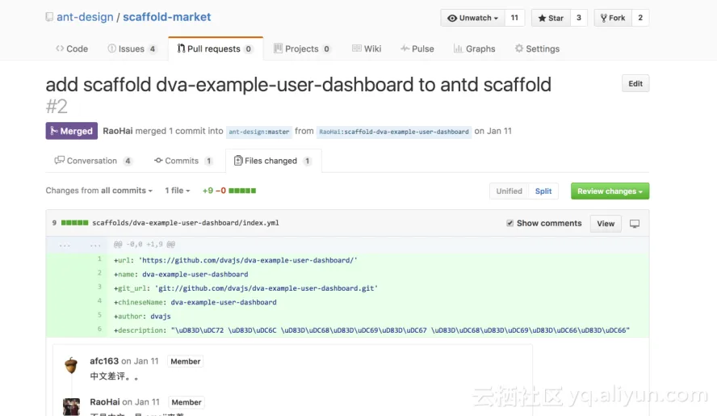
Task: Open repository Settings tab
Action: pyautogui.click(x=537, y=48)
